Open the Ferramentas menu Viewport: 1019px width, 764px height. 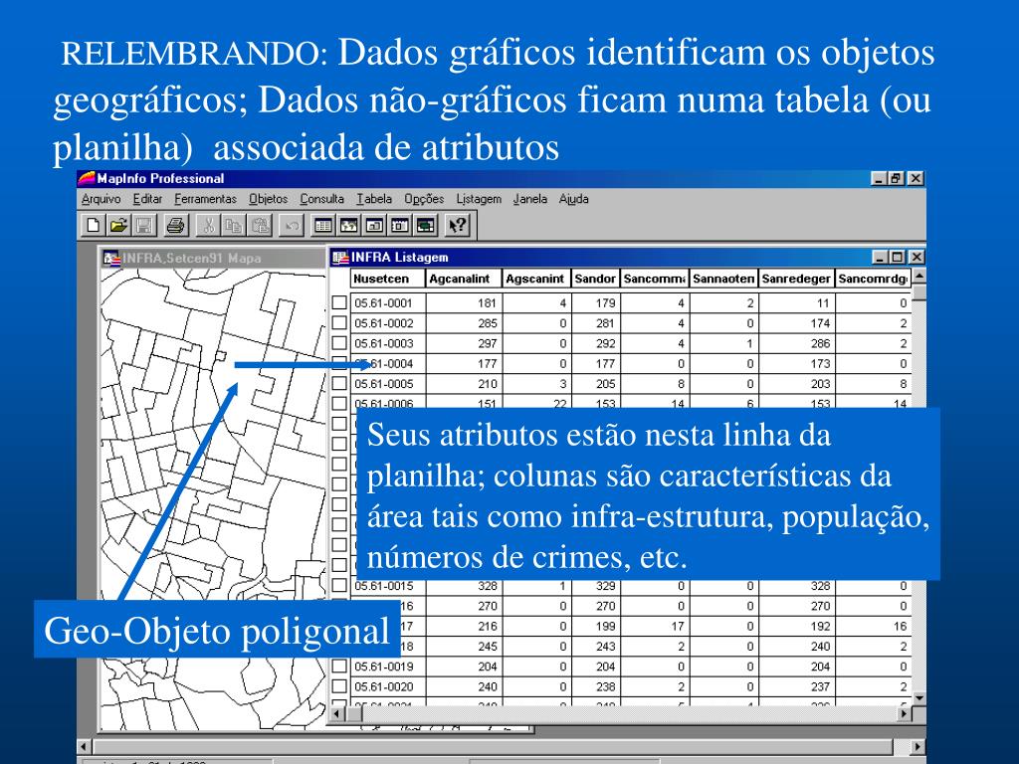pyautogui.click(x=205, y=199)
